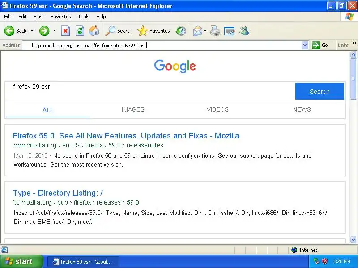Click the 6:28 PM taskbar clock
The height and width of the screenshot is (268, 358).
[341, 261]
